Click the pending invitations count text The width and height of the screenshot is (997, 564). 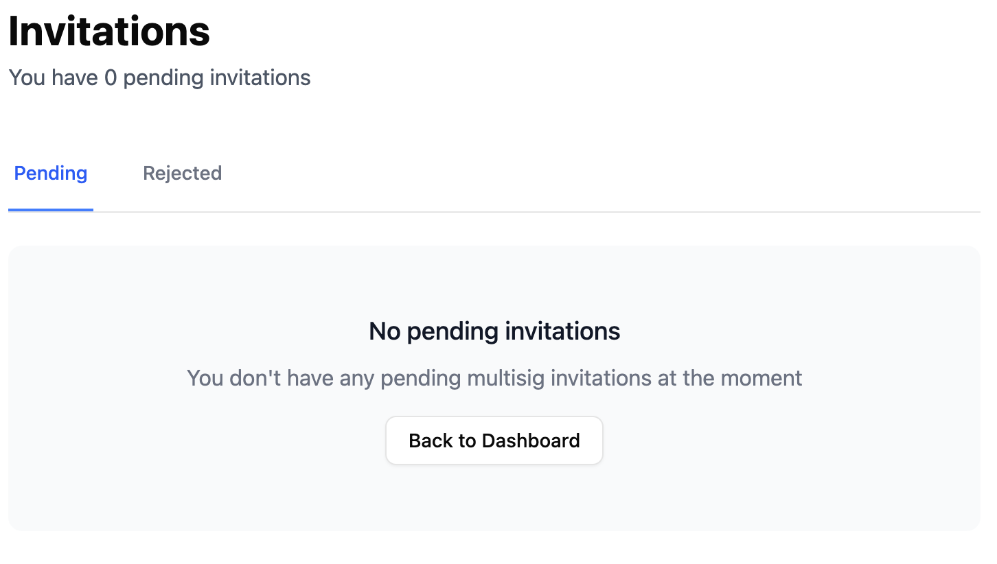click(x=159, y=78)
